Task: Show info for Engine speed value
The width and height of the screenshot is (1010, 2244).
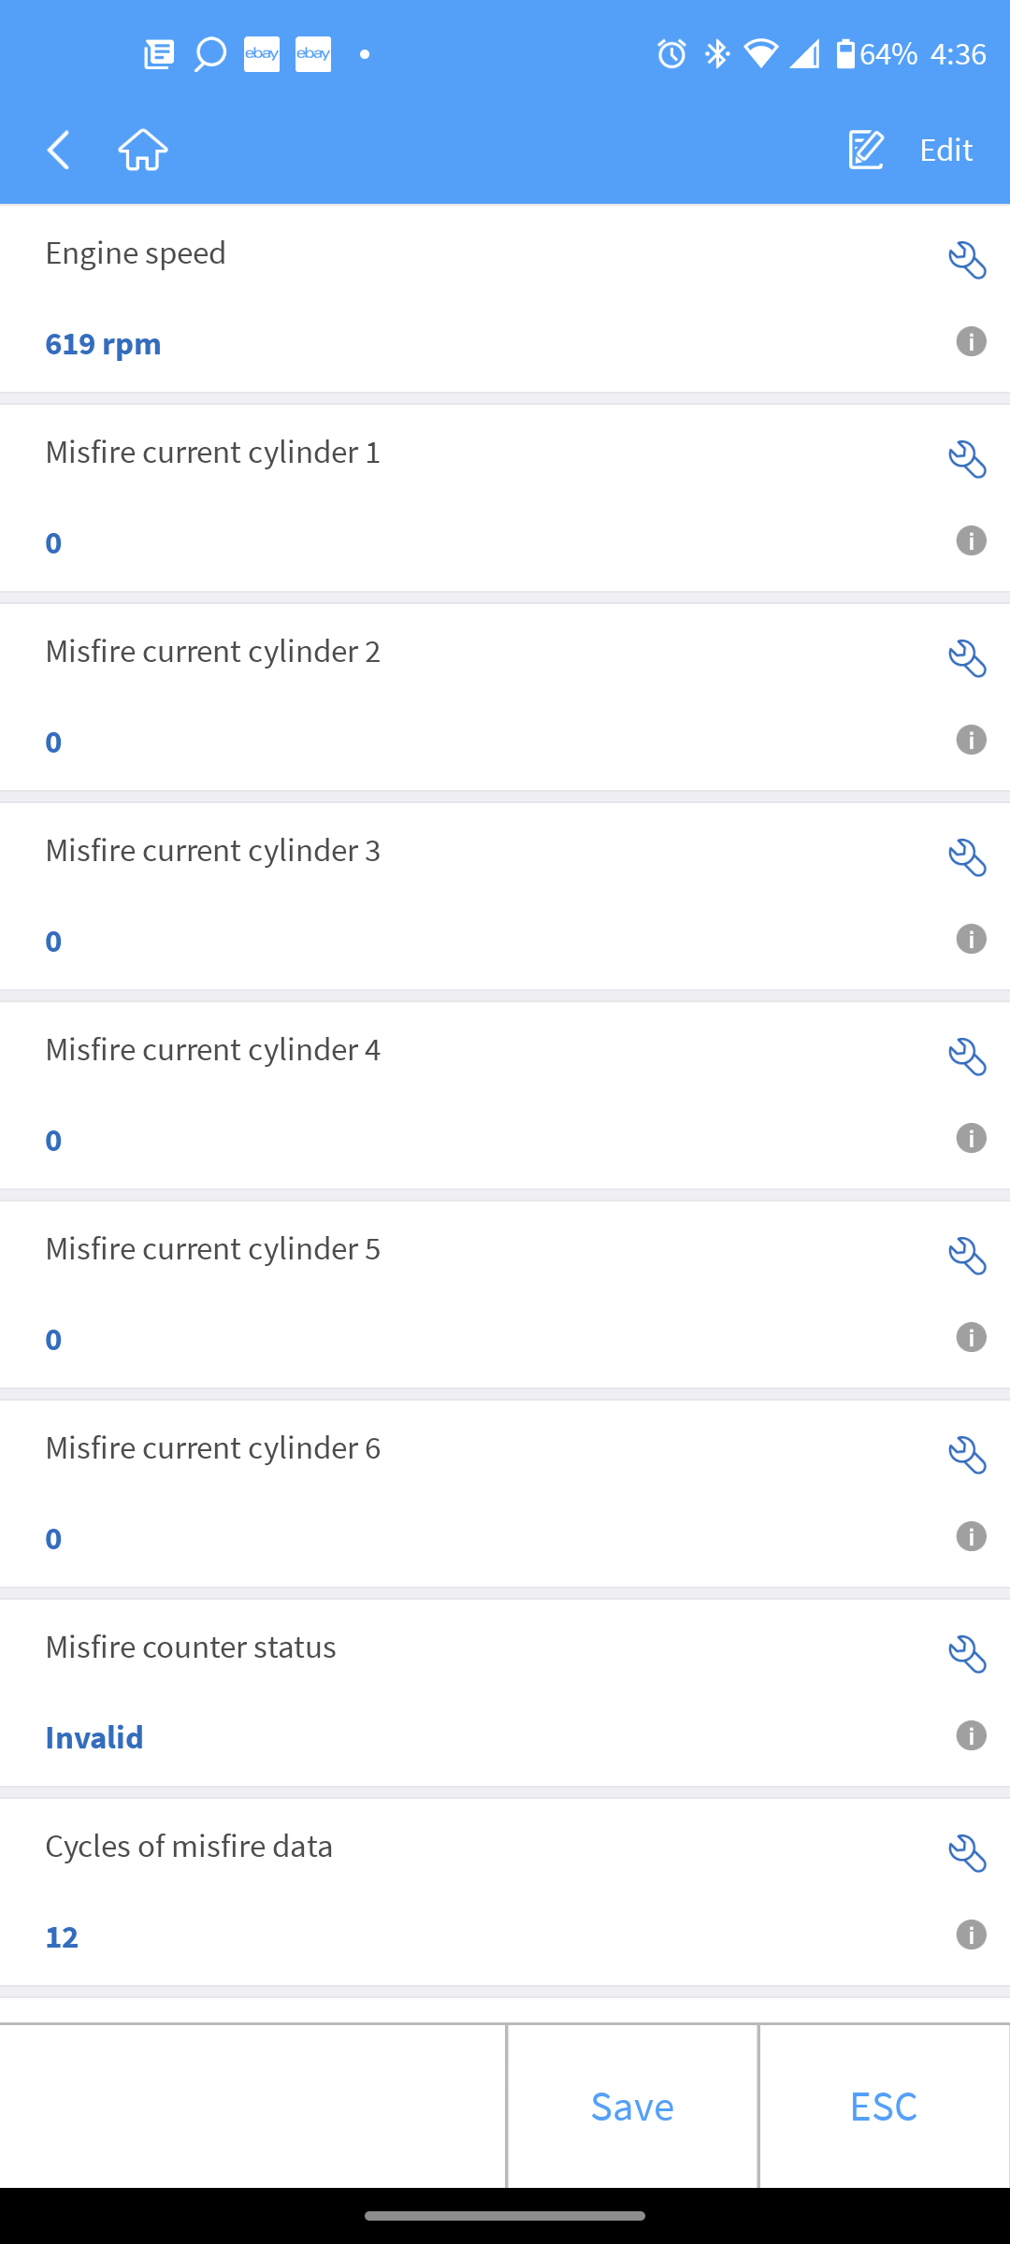Action: coord(971,342)
